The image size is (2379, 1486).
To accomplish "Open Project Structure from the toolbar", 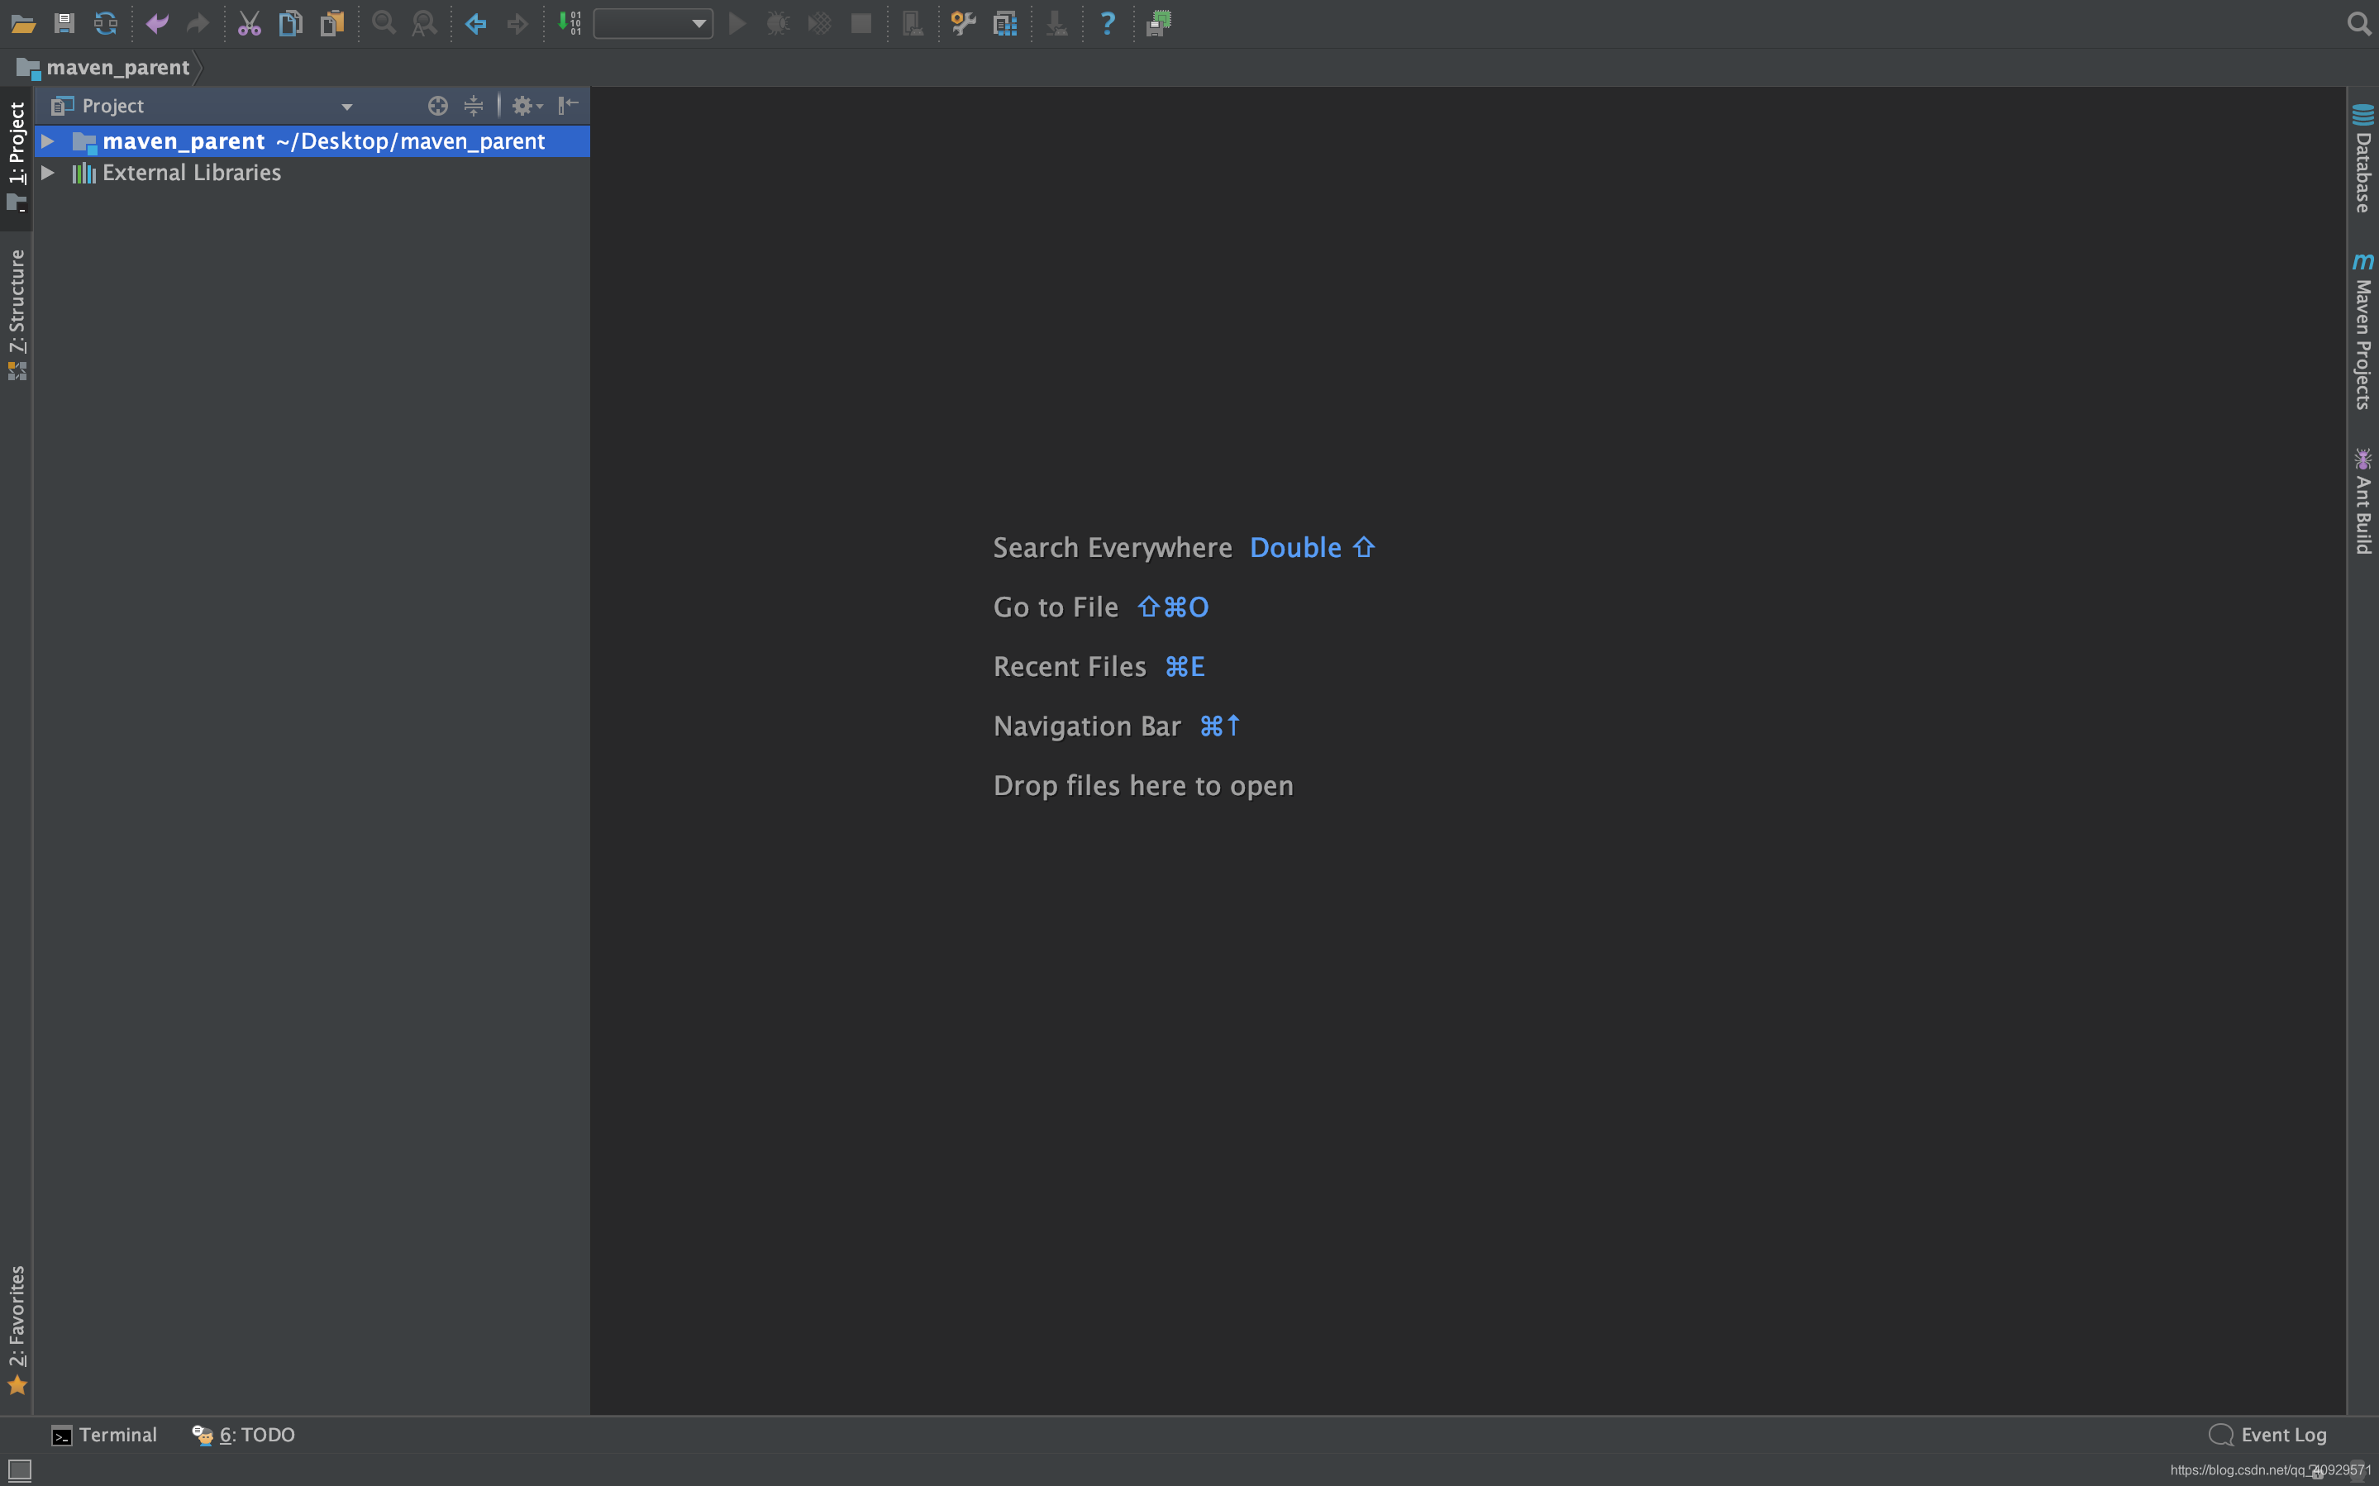I will (x=1004, y=24).
